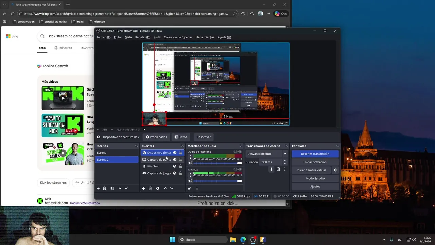Open Colección de Escenas menu

click(x=178, y=37)
